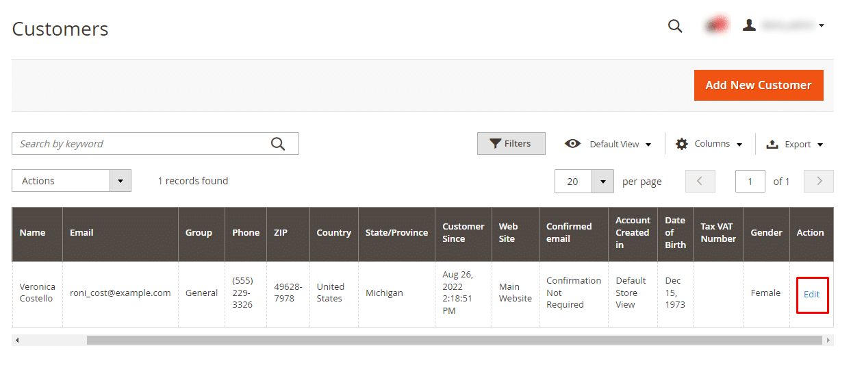Click the Add New Customer button

758,85
